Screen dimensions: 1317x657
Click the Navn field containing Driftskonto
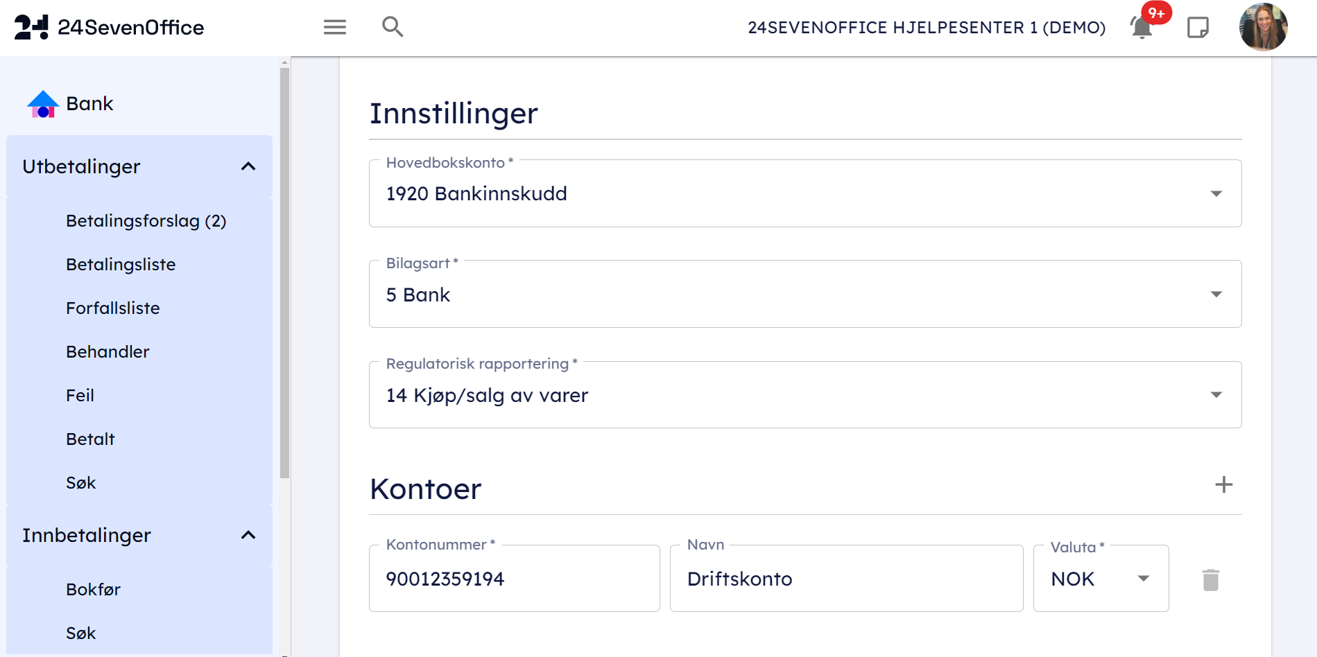(846, 579)
